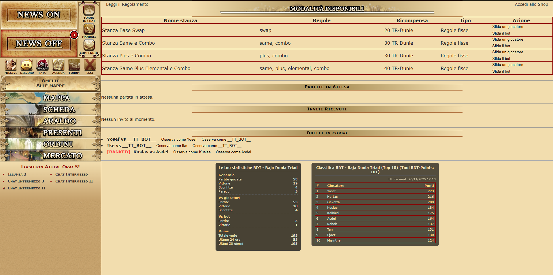
Task: Open the Presenti menu item
Action: click(62, 133)
